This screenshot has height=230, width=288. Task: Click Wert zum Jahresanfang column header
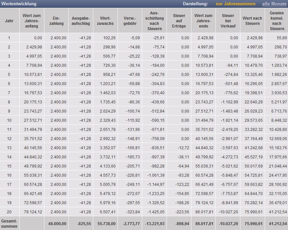point(32,21)
